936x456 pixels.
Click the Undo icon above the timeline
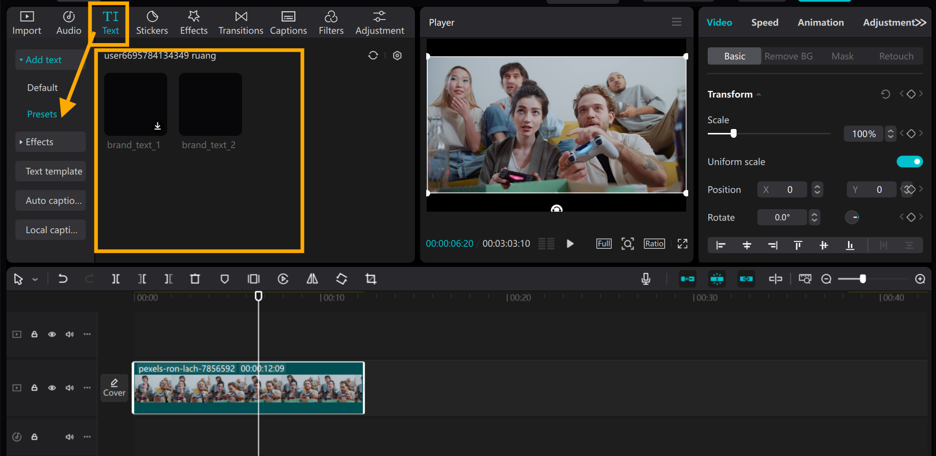tap(63, 279)
